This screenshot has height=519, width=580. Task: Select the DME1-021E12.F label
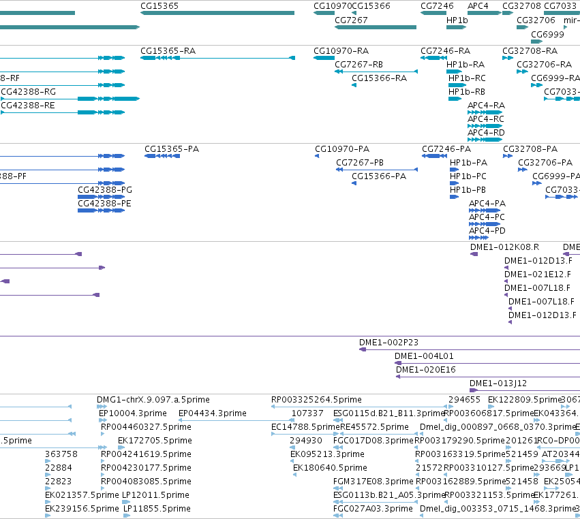[538, 274]
